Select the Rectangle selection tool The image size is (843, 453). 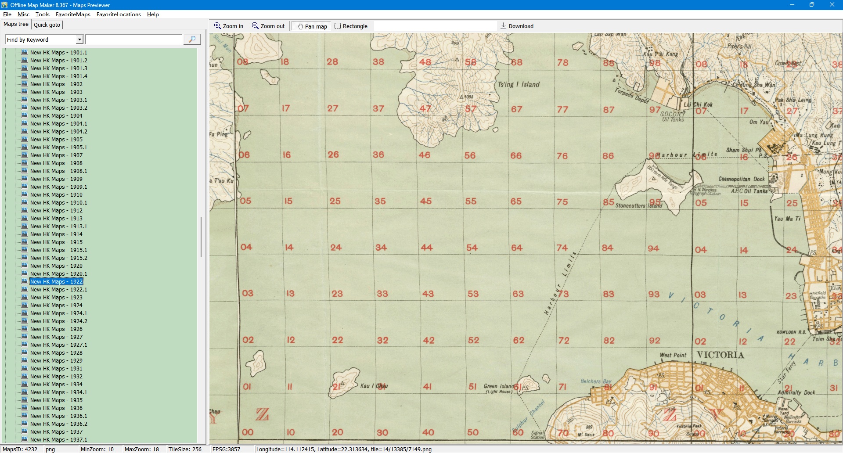(x=351, y=26)
